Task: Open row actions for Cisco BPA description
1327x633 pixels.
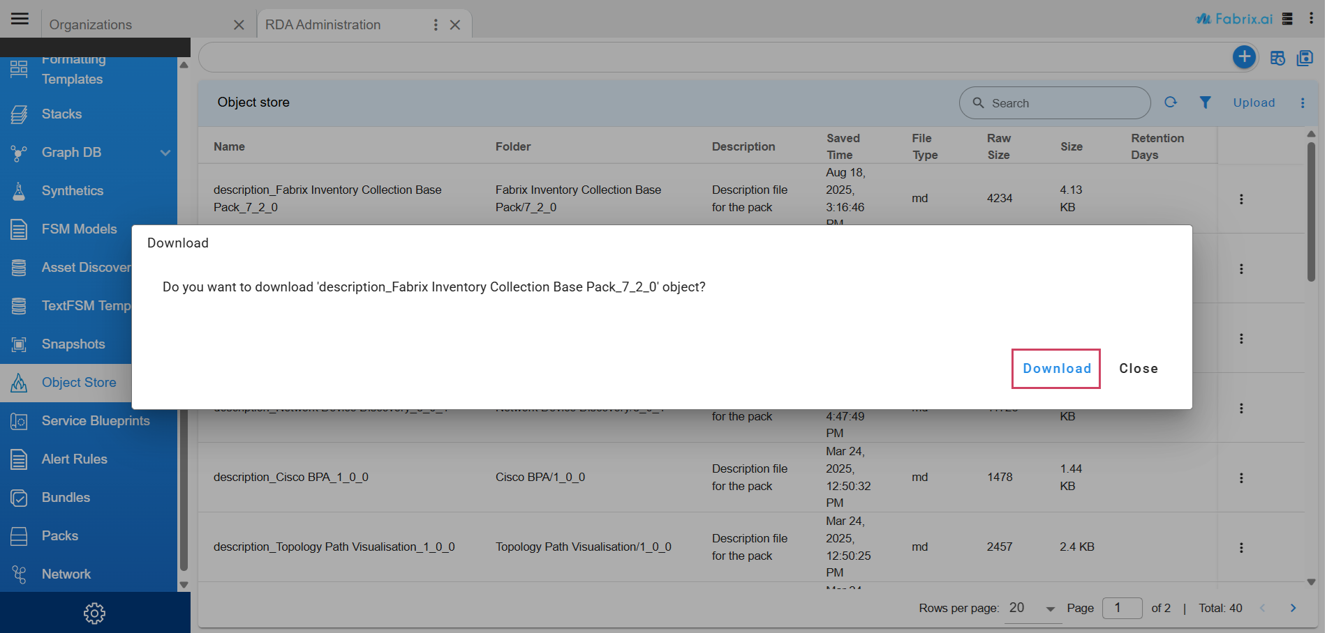Action: [1240, 478]
